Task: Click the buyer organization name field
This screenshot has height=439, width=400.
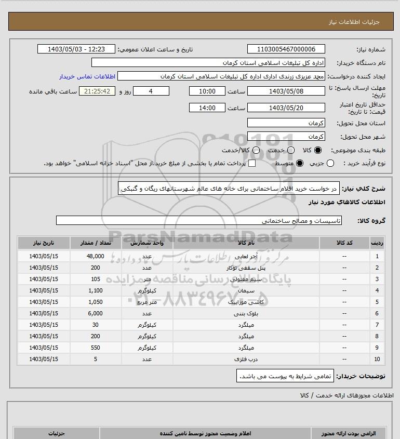Action: point(208,63)
